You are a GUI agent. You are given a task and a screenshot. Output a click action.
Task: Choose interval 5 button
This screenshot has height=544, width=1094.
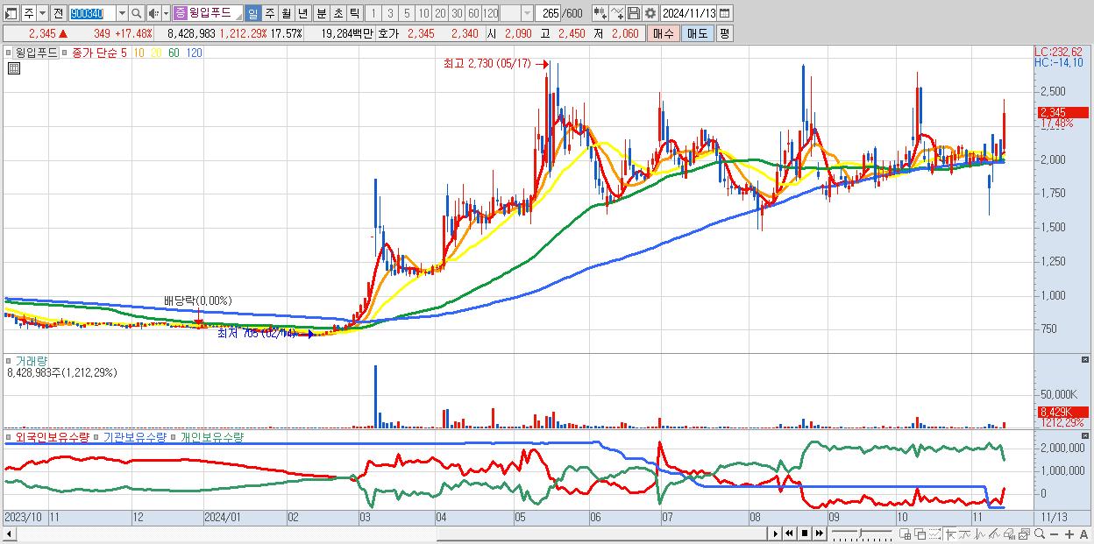point(407,13)
